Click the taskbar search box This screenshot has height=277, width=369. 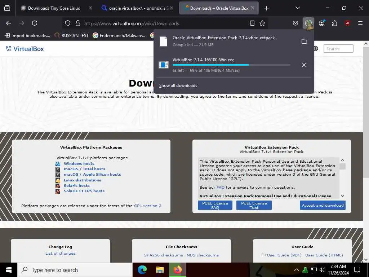click(x=75, y=270)
